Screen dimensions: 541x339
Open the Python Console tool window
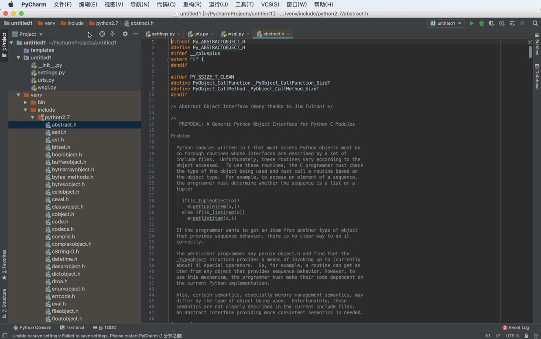tap(32, 328)
